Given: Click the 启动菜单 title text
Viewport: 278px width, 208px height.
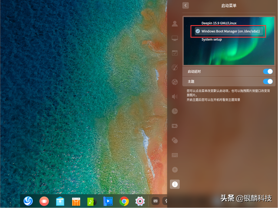Looking at the screenshot, I should [x=228, y=6].
